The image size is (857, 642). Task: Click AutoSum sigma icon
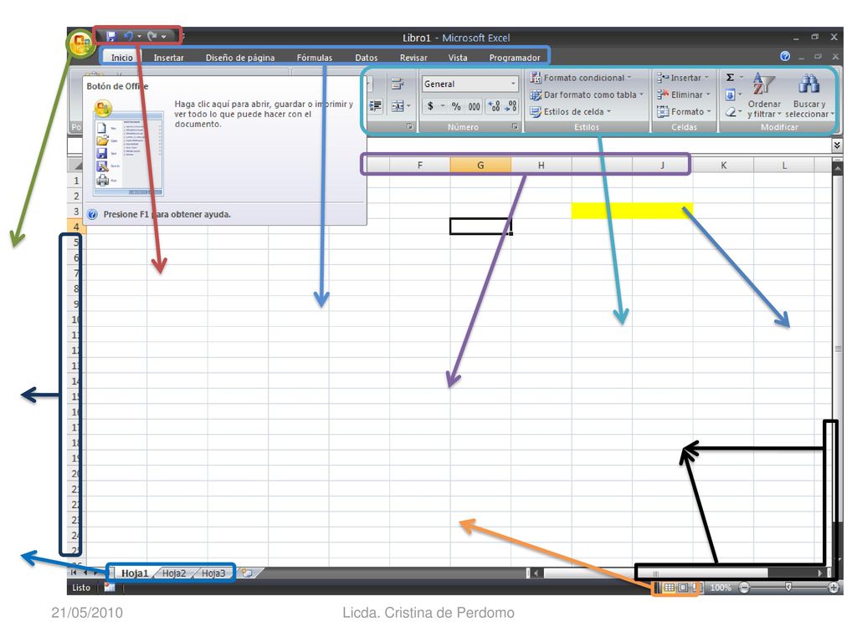(730, 78)
